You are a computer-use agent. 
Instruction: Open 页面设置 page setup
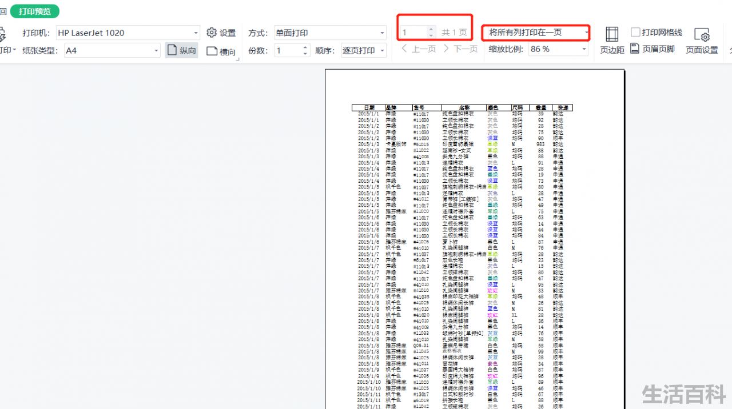(702, 41)
